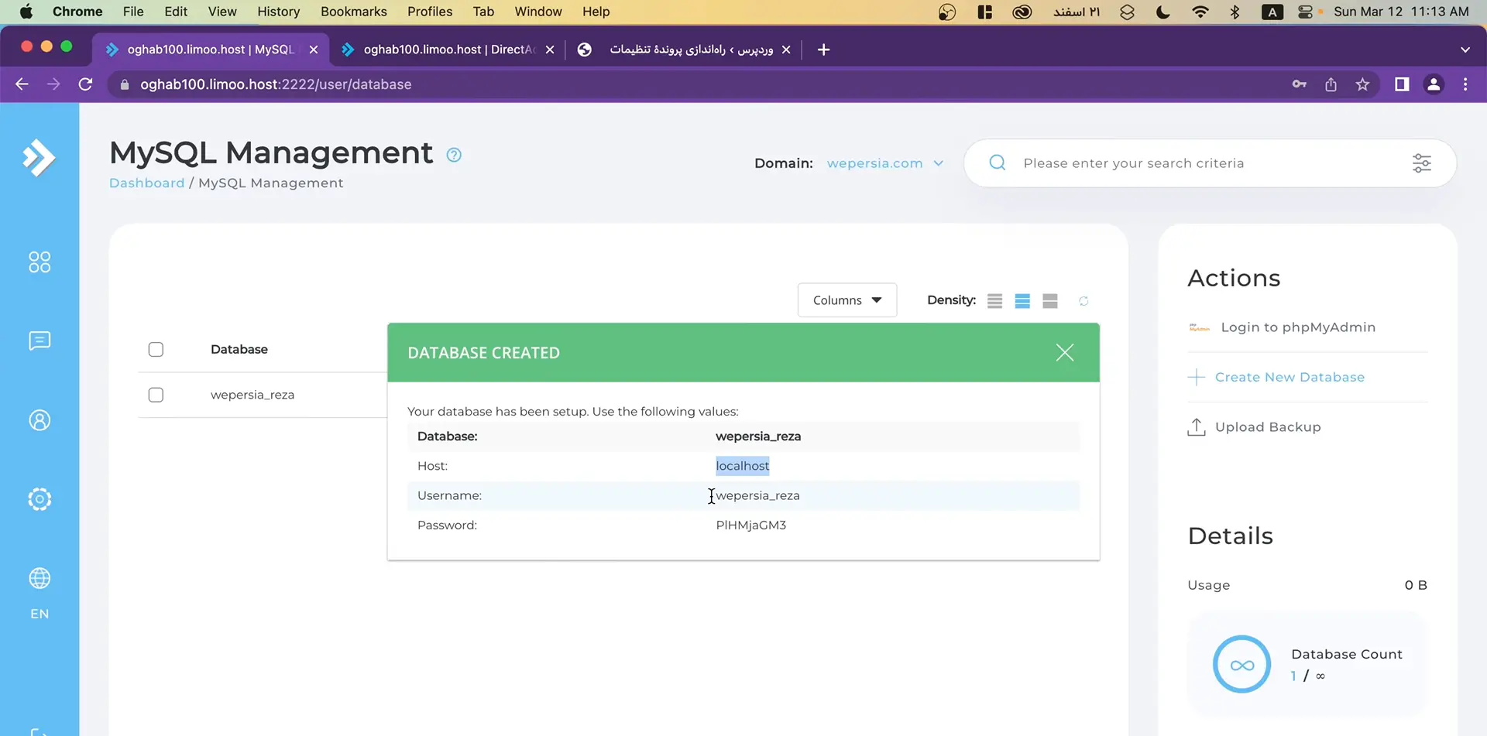Viewport: 1487px width, 736px height.
Task: Open the Bookmarks menu
Action: (x=354, y=12)
